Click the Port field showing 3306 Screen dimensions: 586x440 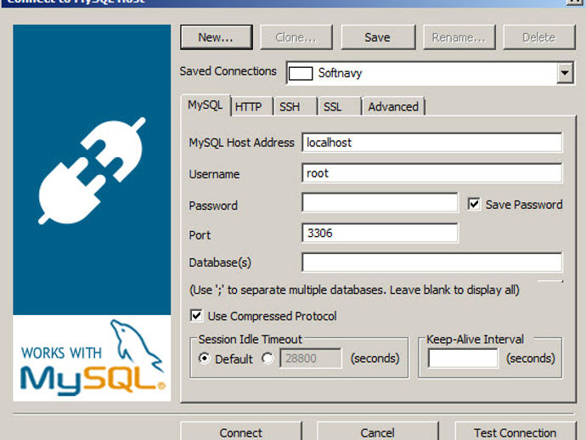tap(380, 233)
